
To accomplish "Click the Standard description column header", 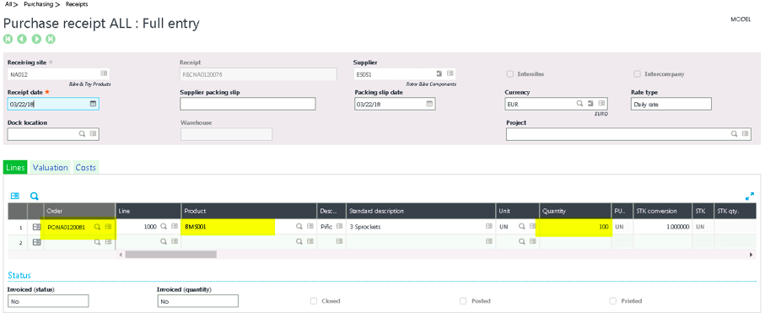I will tap(421, 211).
